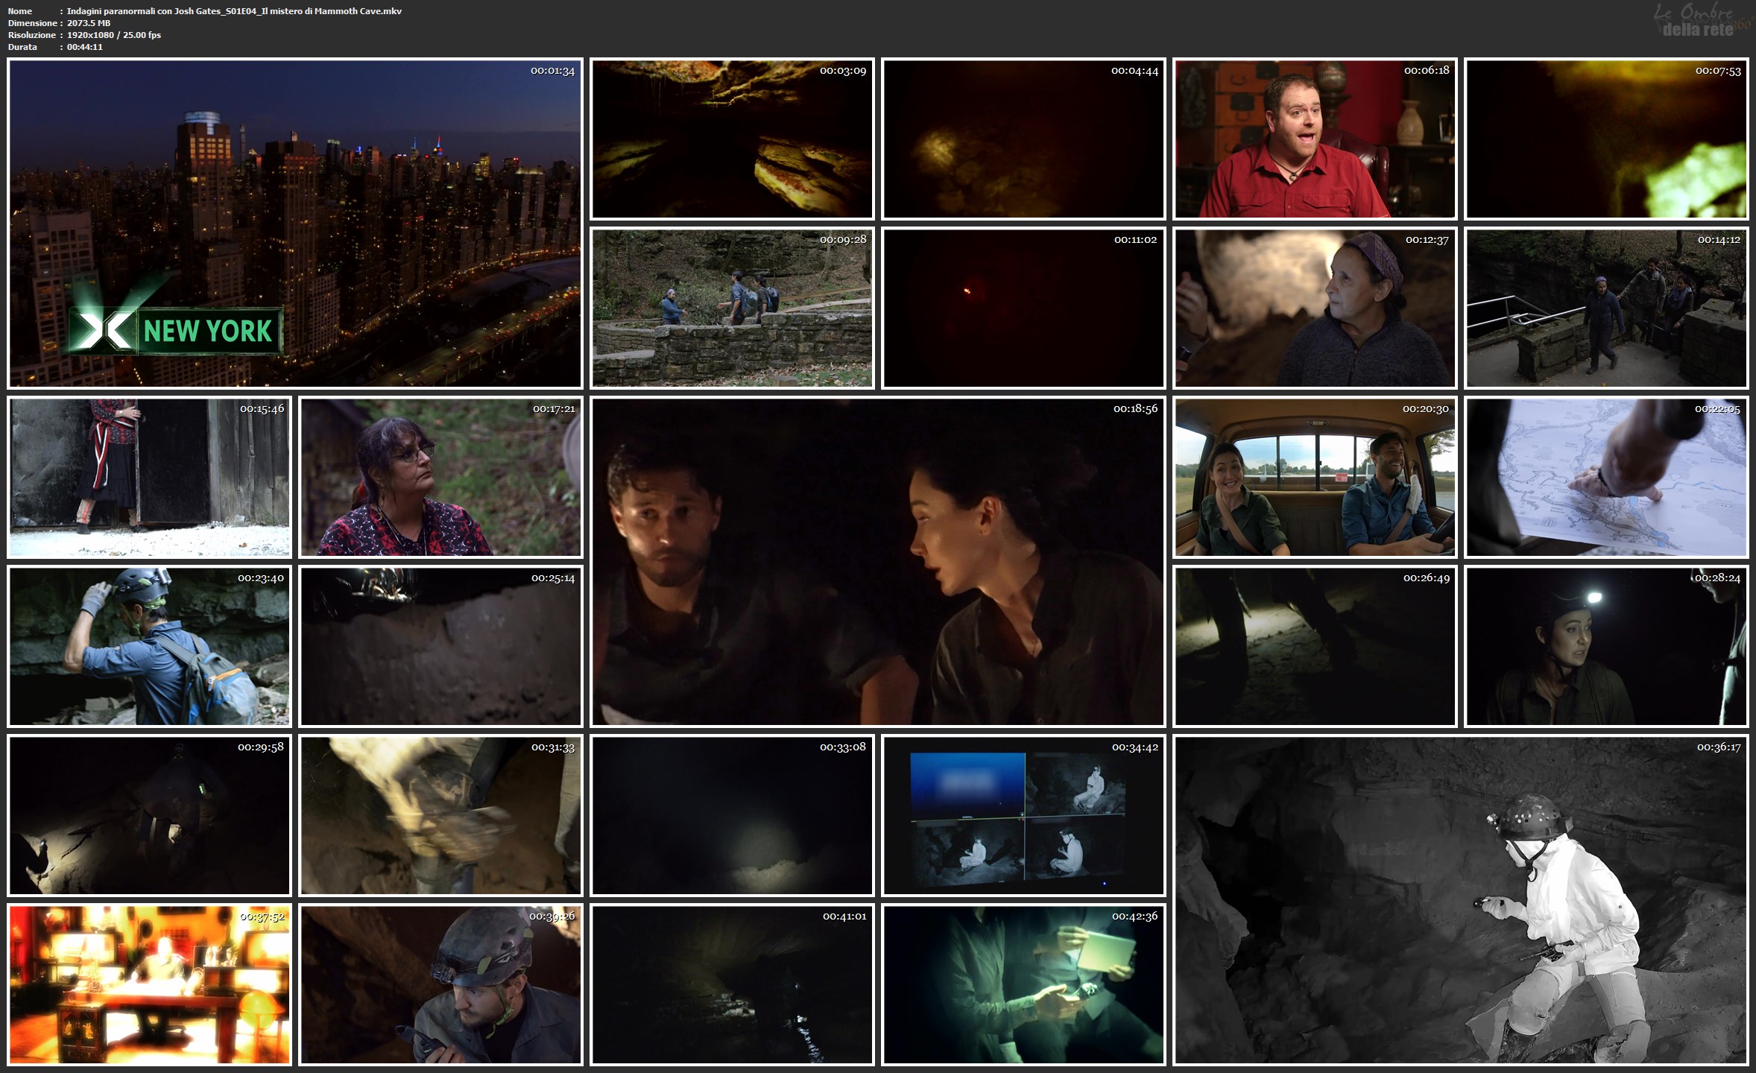Select the large night-vision caver frame at 00:36:17
This screenshot has width=1756, height=1073.
[1461, 900]
